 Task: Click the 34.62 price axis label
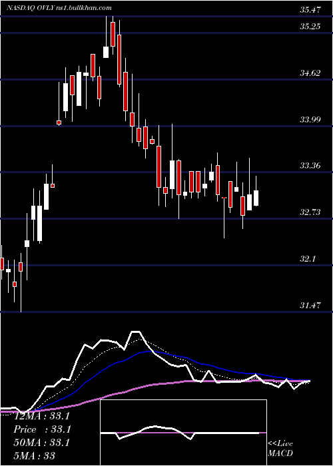(x=310, y=73)
